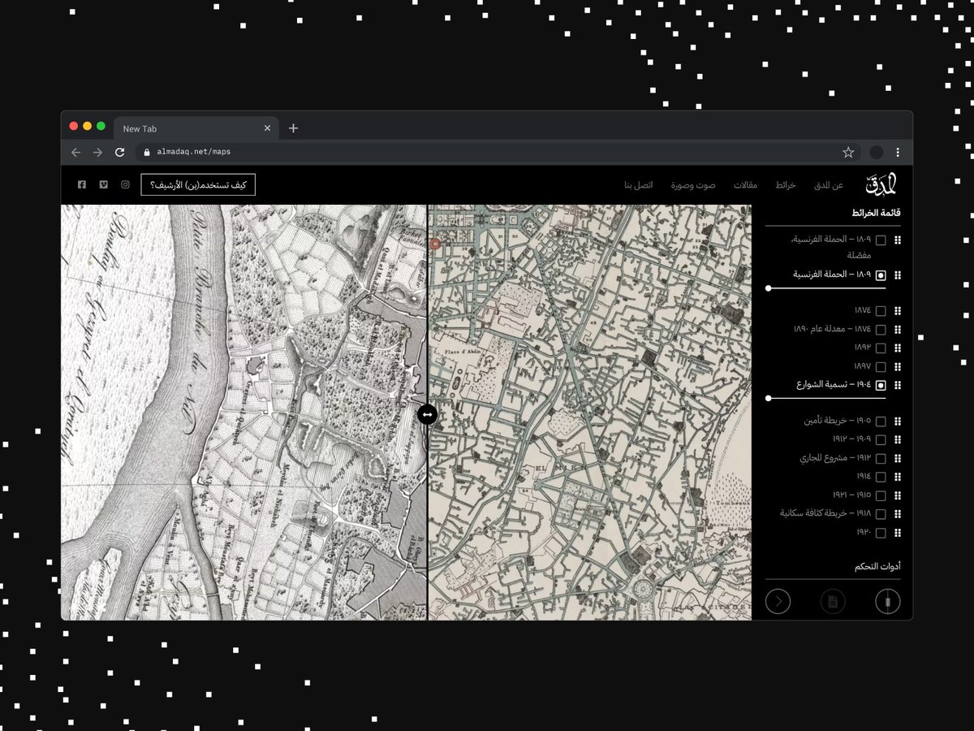This screenshot has width=974, height=731.
Task: Open the اتصل بنا contact link
Action: (x=639, y=185)
